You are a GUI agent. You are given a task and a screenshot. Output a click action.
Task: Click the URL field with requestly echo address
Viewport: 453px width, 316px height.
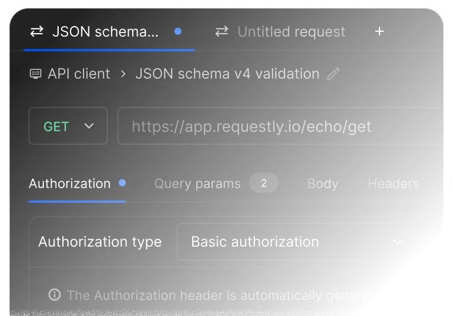tap(280, 126)
